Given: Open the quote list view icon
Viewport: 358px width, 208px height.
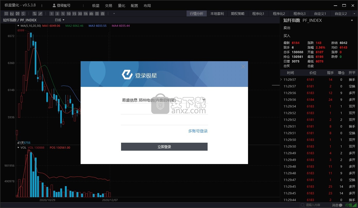Looking at the screenshot, I should 6,14.
